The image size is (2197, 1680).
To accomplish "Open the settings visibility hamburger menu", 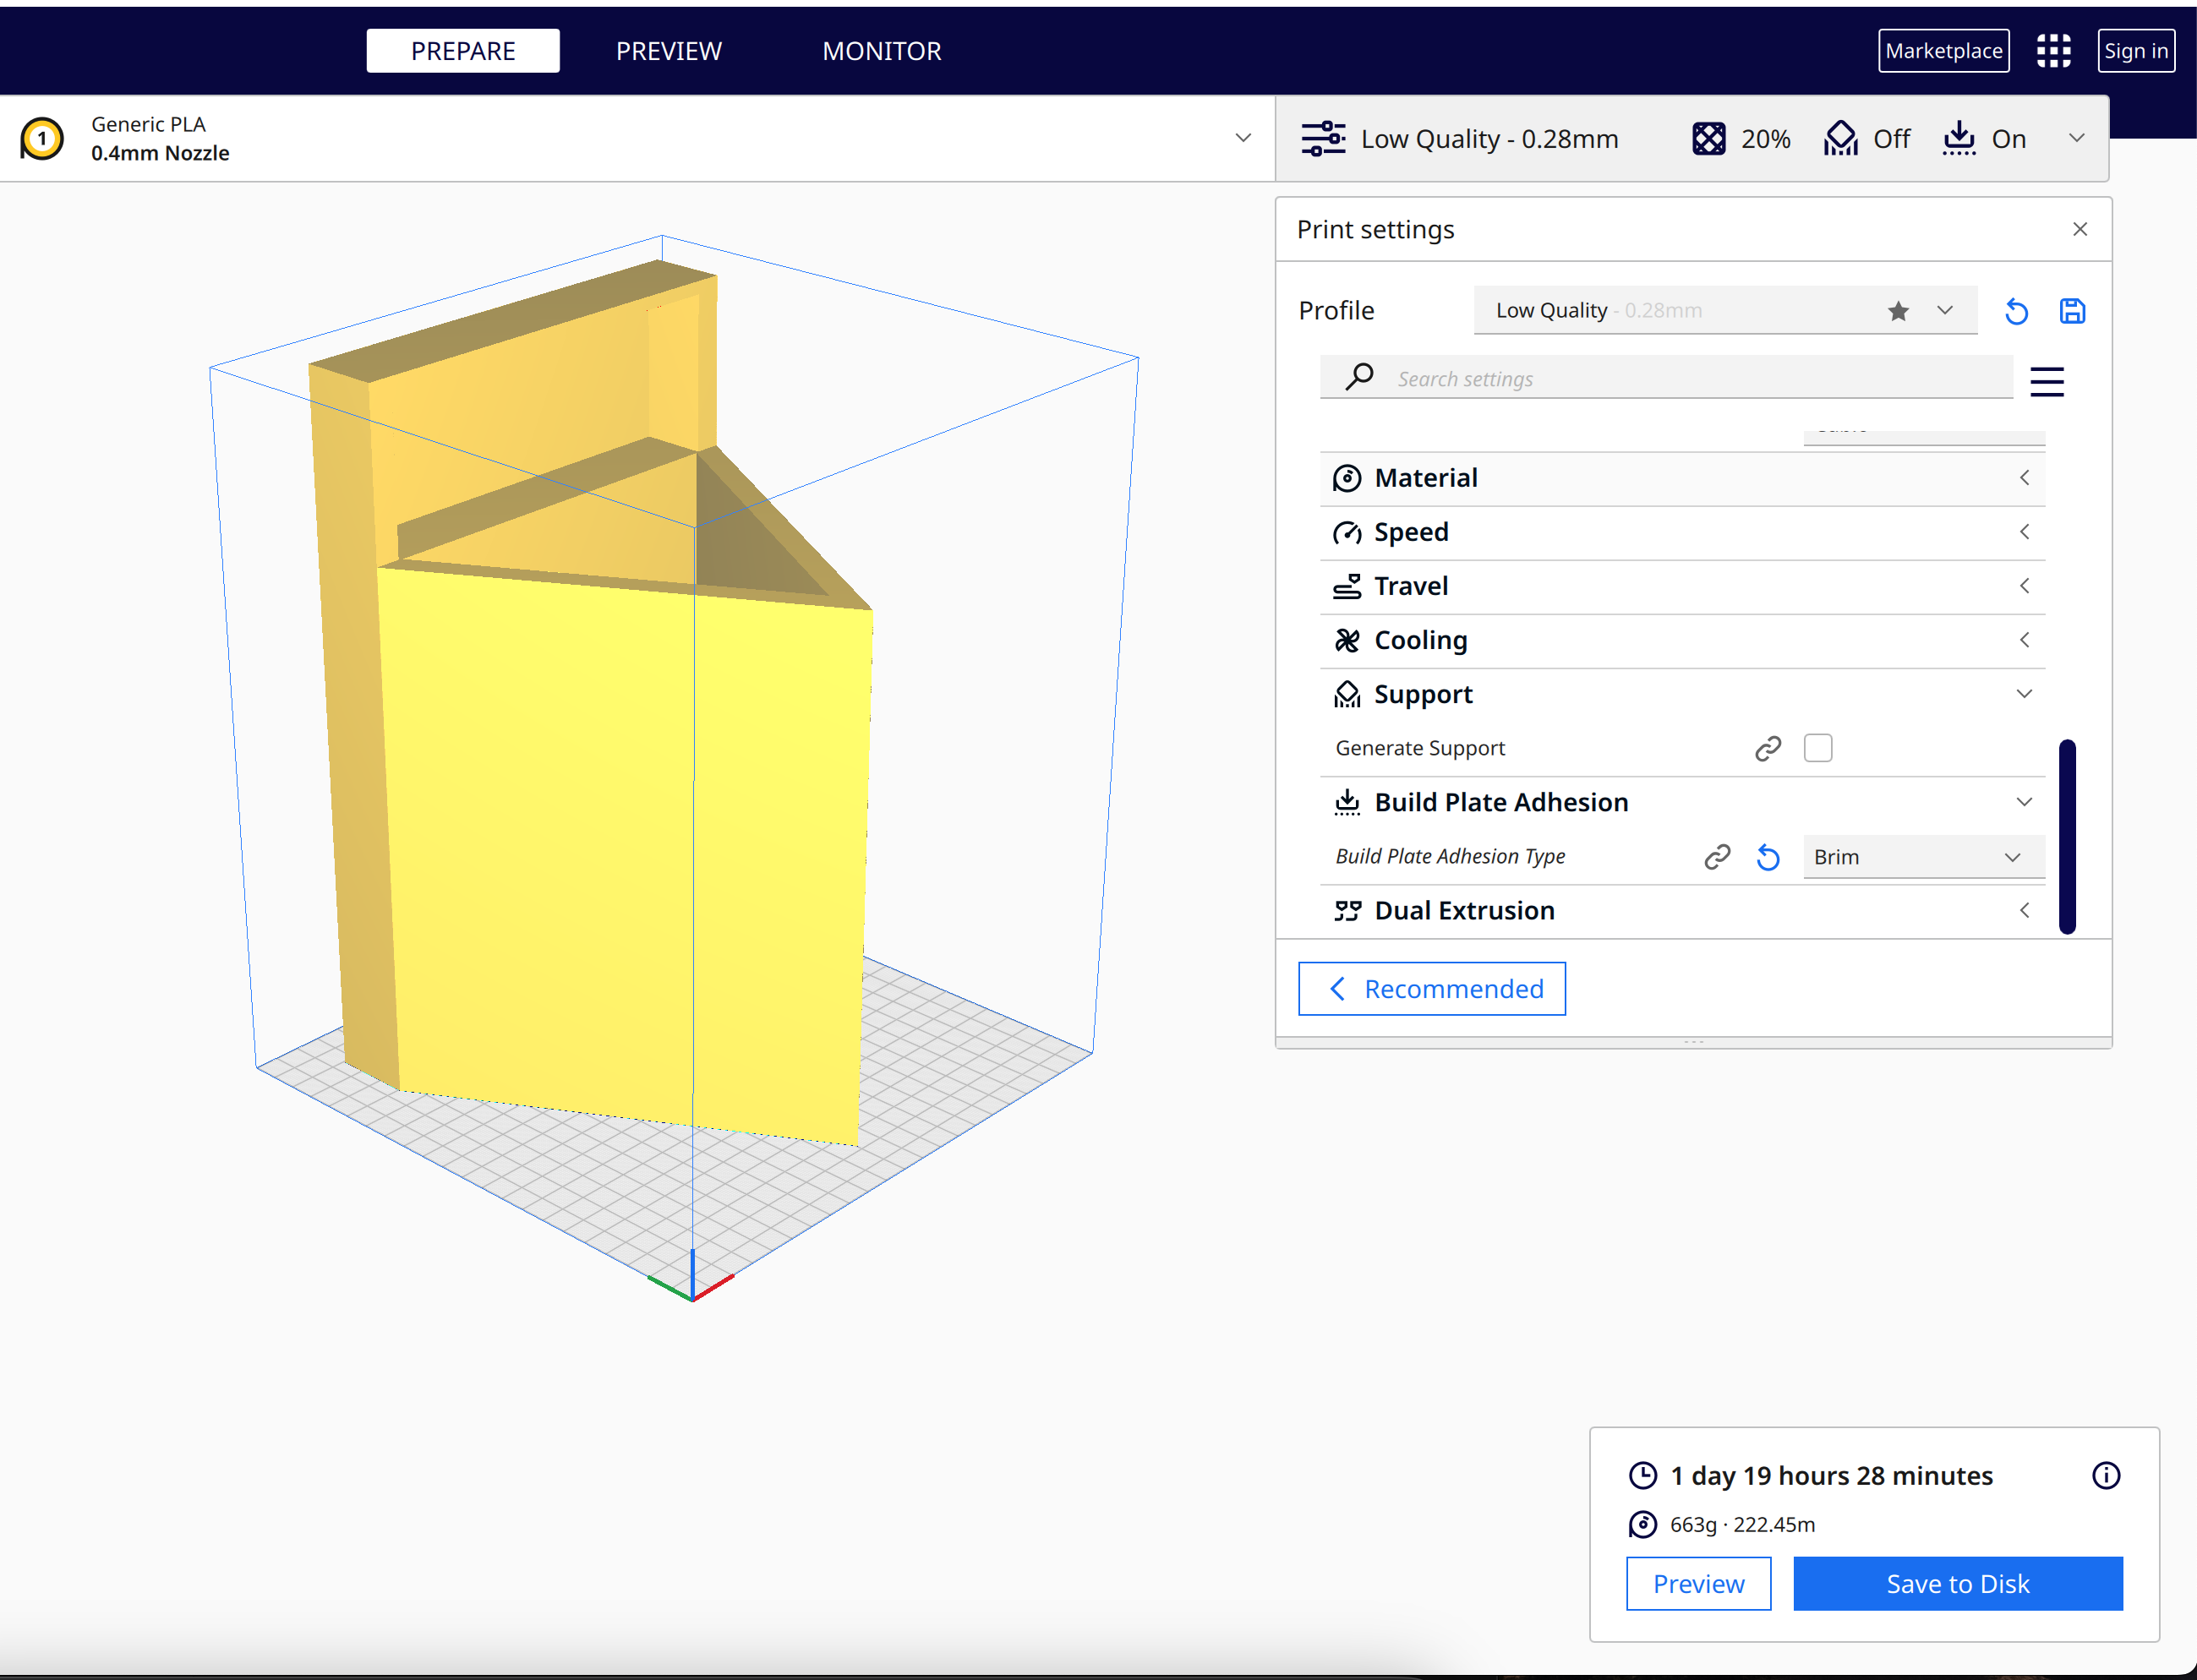I will click(x=2046, y=381).
